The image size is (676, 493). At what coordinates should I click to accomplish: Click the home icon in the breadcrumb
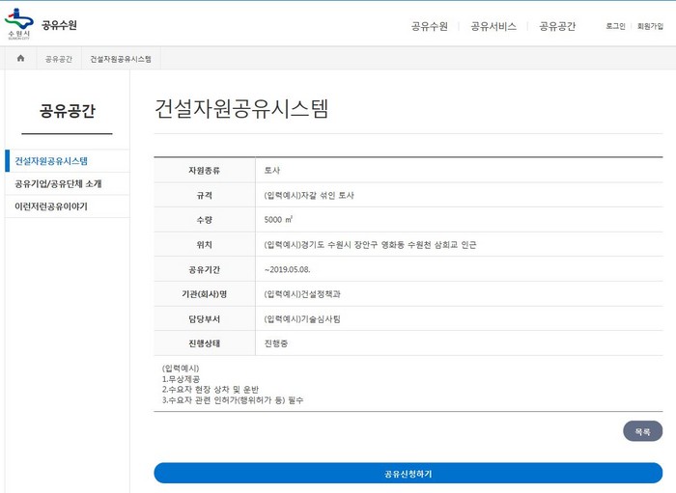pyautogui.click(x=20, y=59)
